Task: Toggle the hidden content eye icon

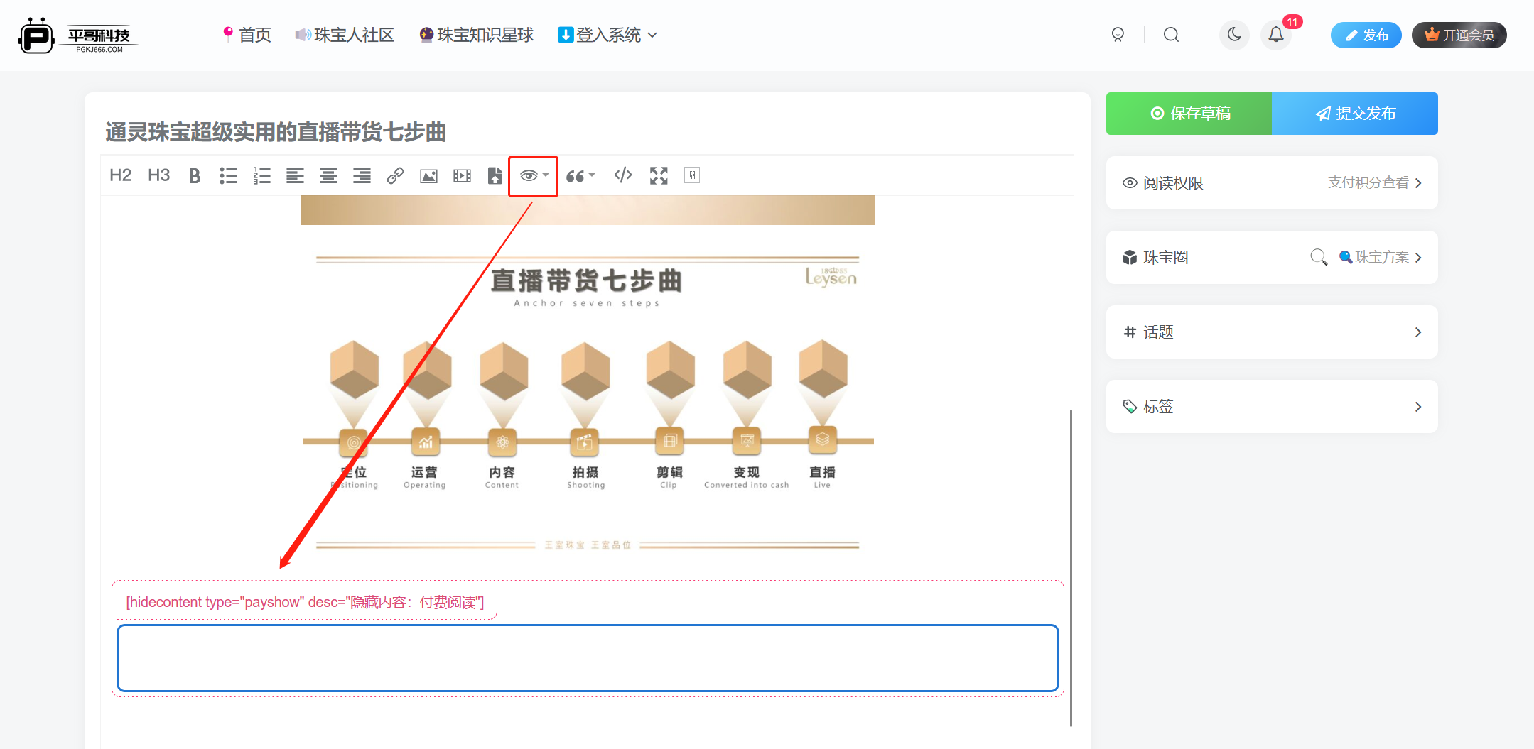Action: click(528, 175)
